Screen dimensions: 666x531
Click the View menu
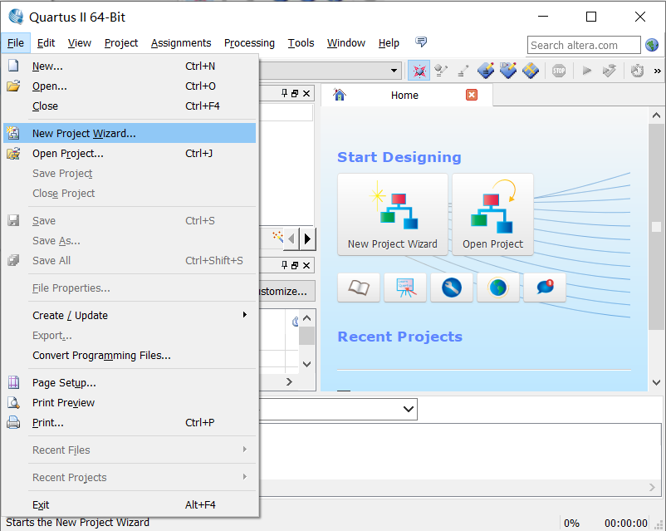click(80, 43)
